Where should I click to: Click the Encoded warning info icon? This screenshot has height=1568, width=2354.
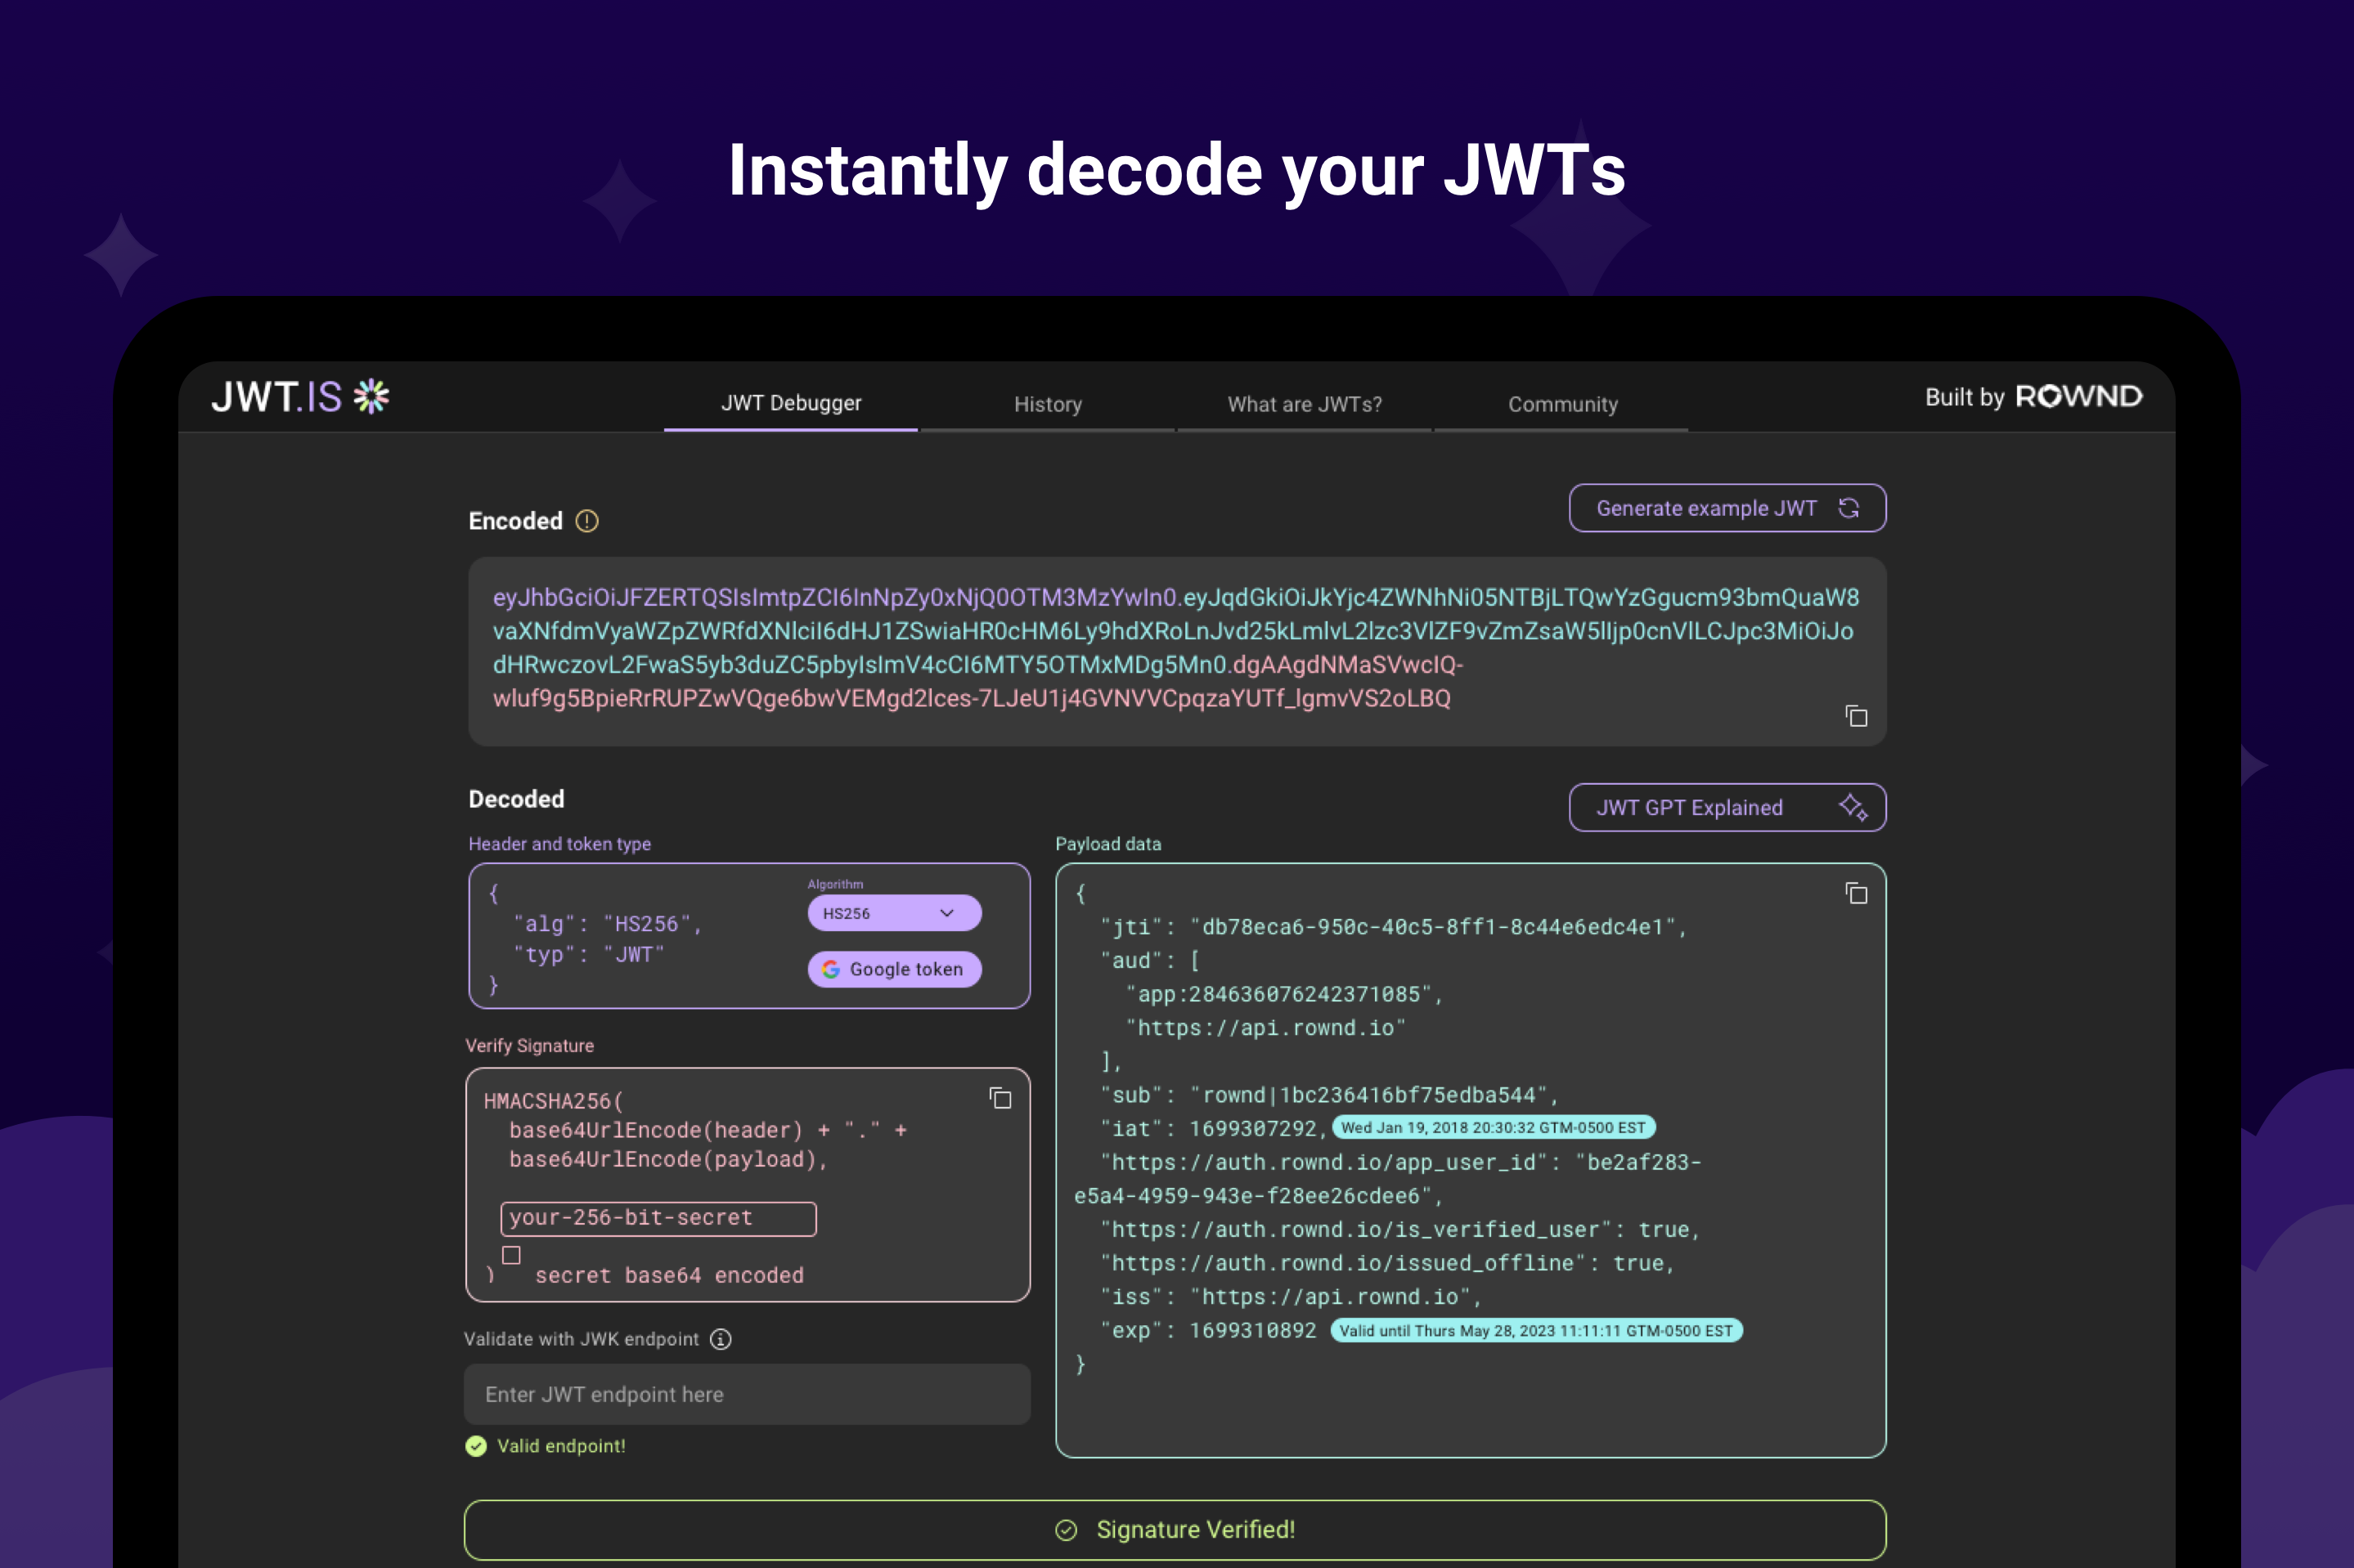[x=587, y=521]
